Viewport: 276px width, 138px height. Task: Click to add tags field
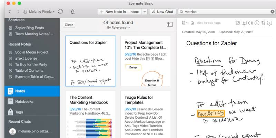pos(209,23)
